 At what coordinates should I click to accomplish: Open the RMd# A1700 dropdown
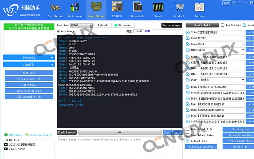tap(221, 50)
